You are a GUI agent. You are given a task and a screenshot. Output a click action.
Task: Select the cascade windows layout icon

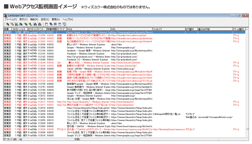click(51, 24)
